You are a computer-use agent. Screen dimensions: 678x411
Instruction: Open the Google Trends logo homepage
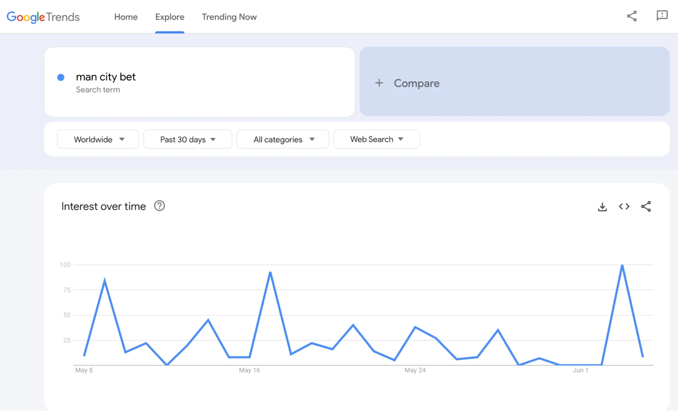click(x=43, y=17)
